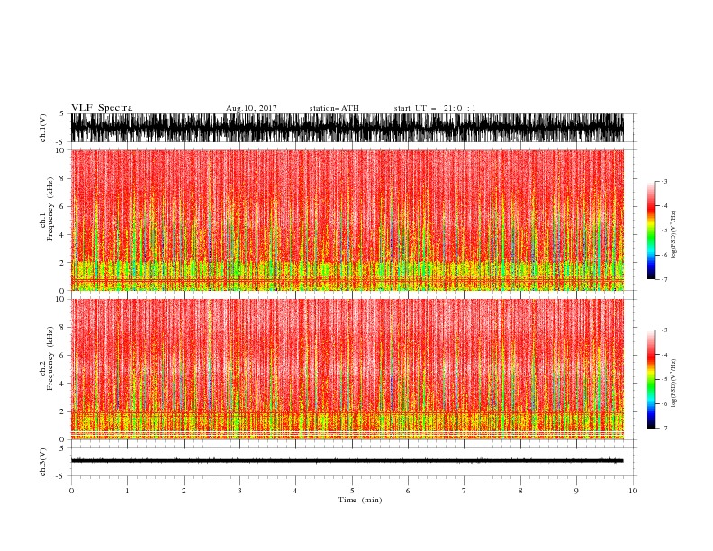Click the ch.1 'Frequency (kHz)' axis label
Image resolution: width=713 pixels, height=551 pixels.
point(50,209)
